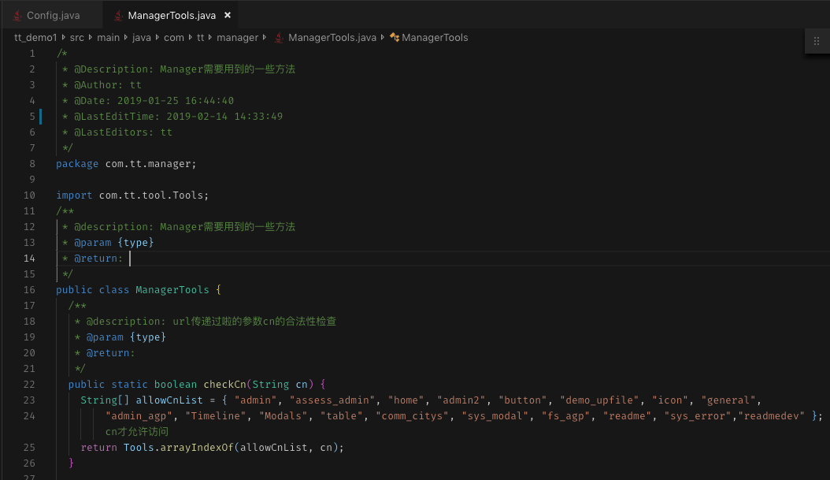Close the ManagerTools.java tab
Screen dimensions: 830x480
pos(228,15)
